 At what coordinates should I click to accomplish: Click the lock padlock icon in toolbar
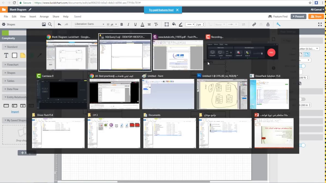268,24
